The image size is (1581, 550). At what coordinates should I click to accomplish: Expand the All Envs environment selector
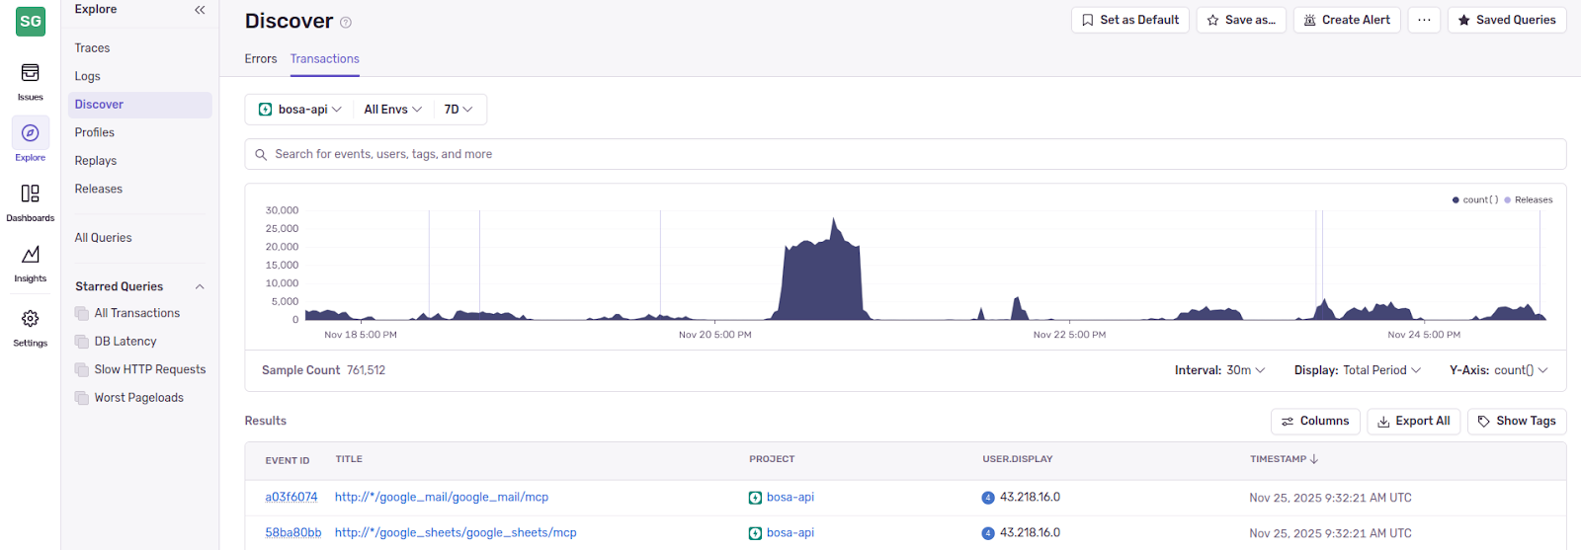(x=392, y=110)
